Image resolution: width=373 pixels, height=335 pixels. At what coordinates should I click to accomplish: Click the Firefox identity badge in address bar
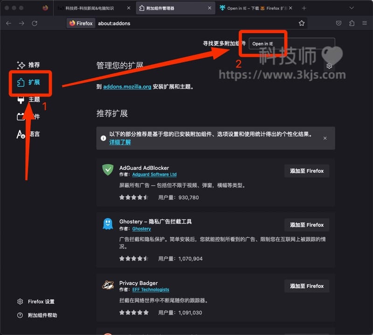[x=81, y=23]
